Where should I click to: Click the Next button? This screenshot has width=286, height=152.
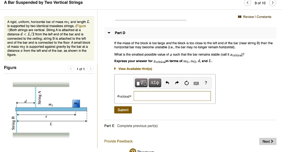pos(268,141)
